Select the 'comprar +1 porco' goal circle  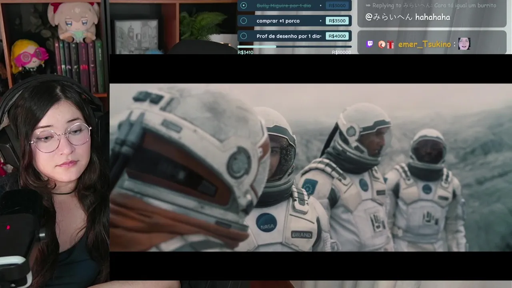click(x=244, y=21)
